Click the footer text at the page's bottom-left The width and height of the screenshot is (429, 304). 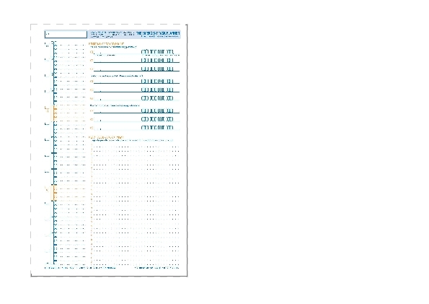coord(80,268)
